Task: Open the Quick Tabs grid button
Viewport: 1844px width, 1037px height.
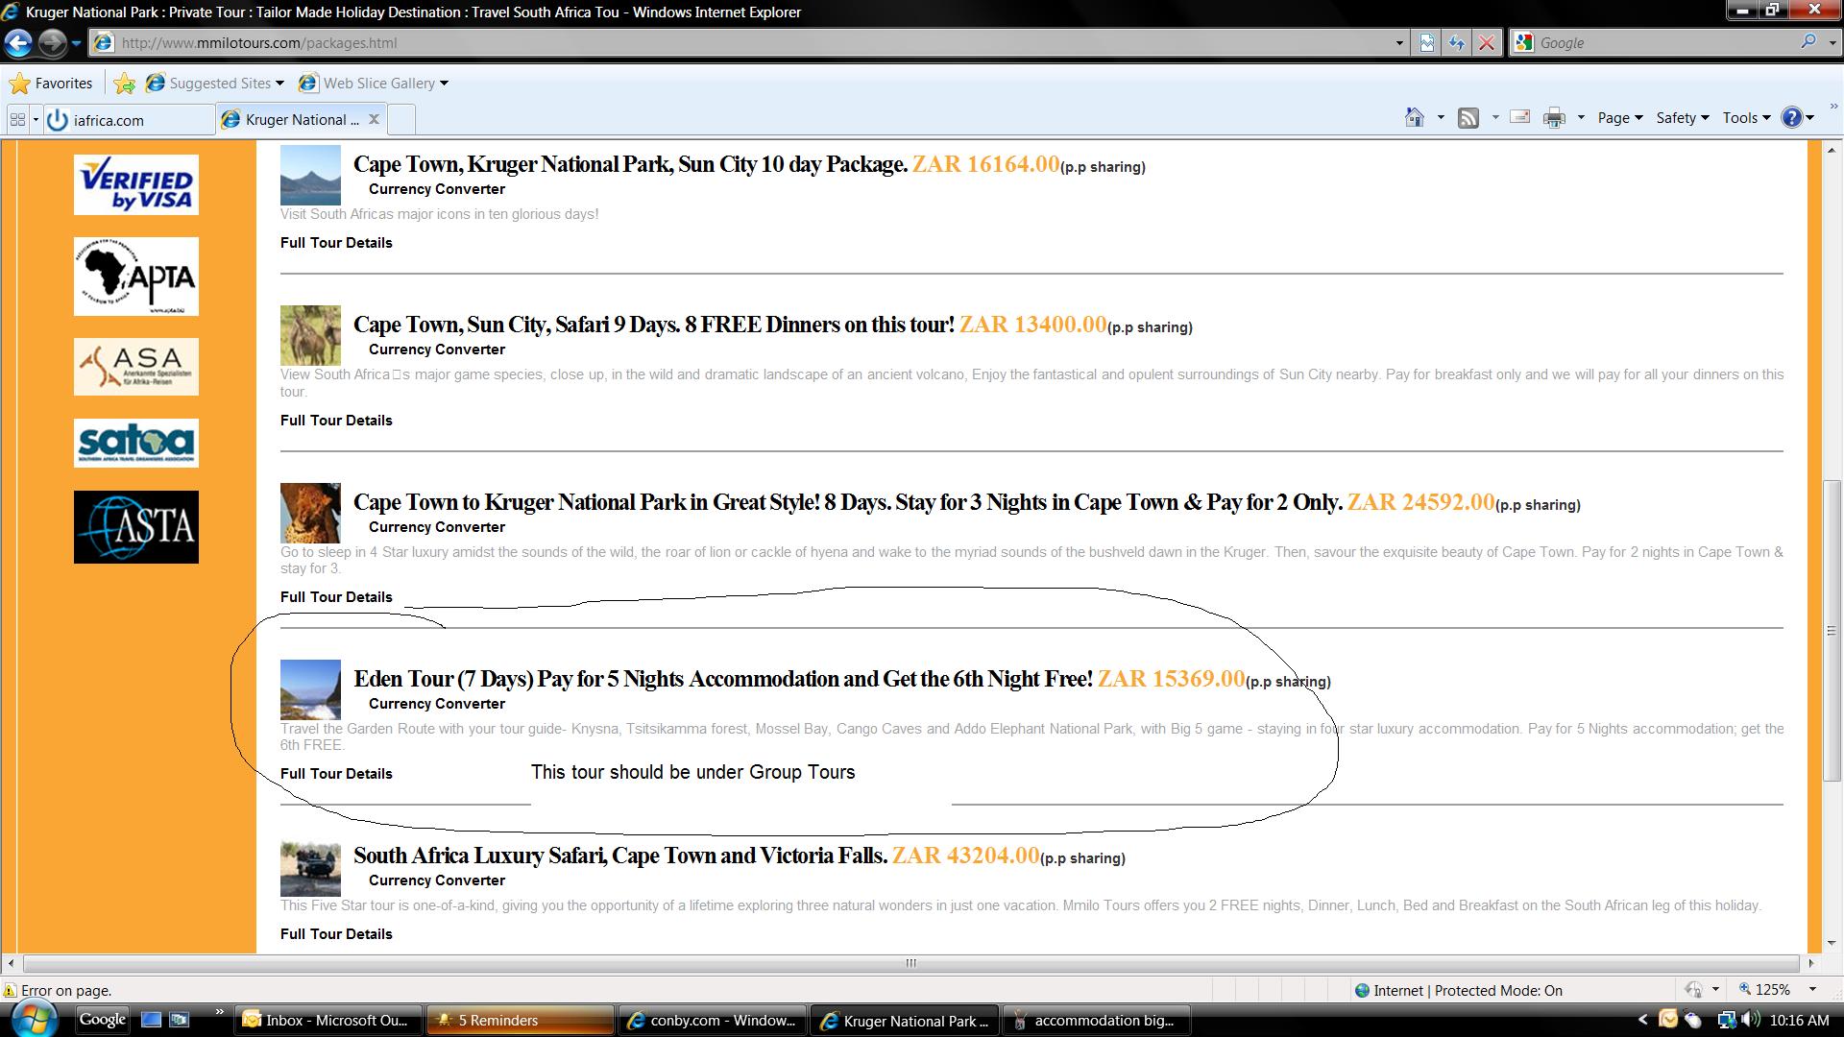Action: coord(17,119)
